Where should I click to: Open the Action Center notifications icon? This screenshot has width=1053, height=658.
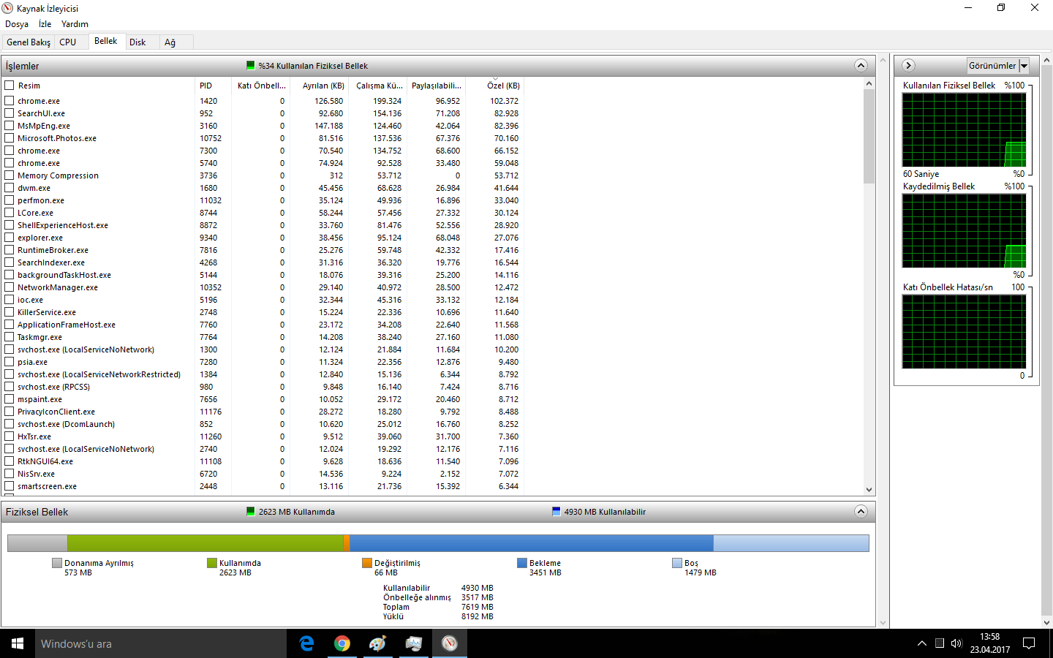pos(1029,643)
